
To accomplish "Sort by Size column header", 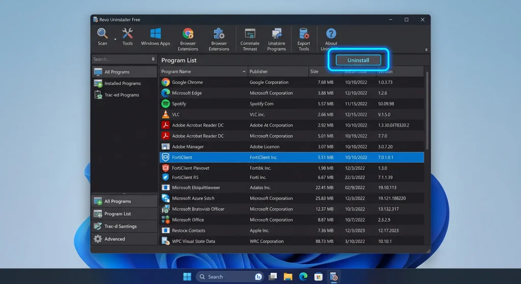I will click(x=326, y=71).
